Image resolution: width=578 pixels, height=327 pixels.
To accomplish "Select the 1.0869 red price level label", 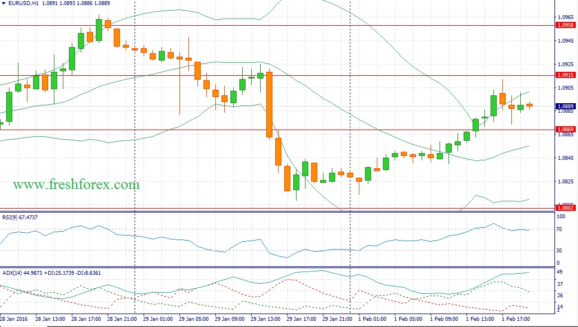I will [x=565, y=130].
